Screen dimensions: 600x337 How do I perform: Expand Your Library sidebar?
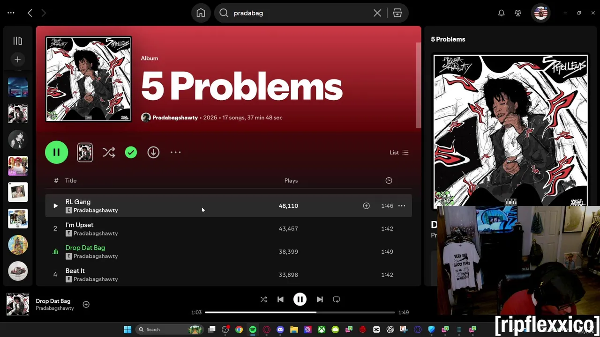click(17, 41)
